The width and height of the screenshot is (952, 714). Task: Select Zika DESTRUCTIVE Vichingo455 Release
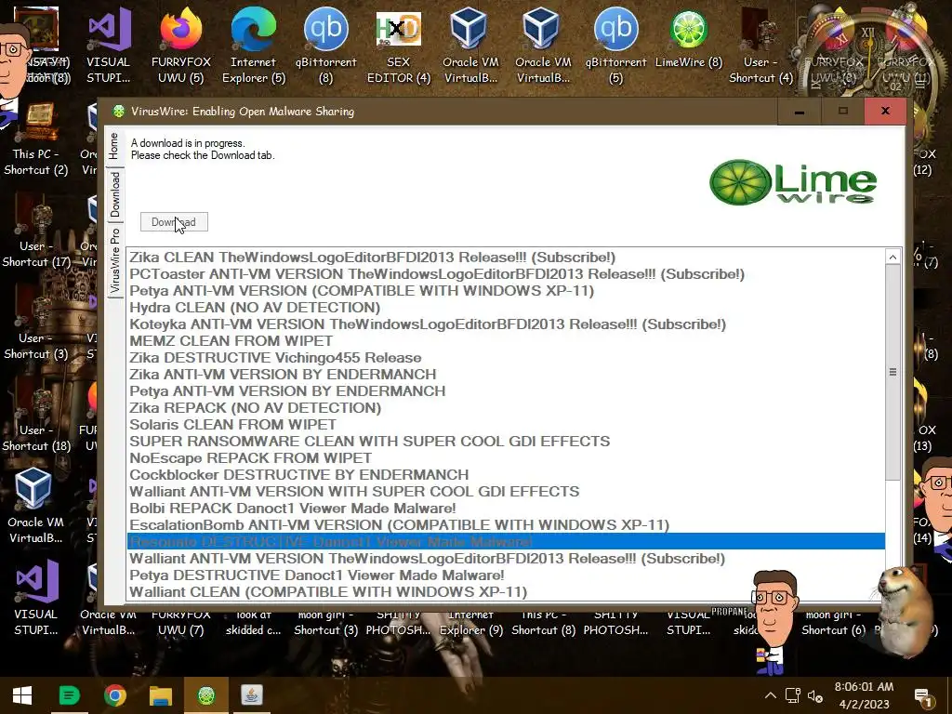[x=506, y=358]
